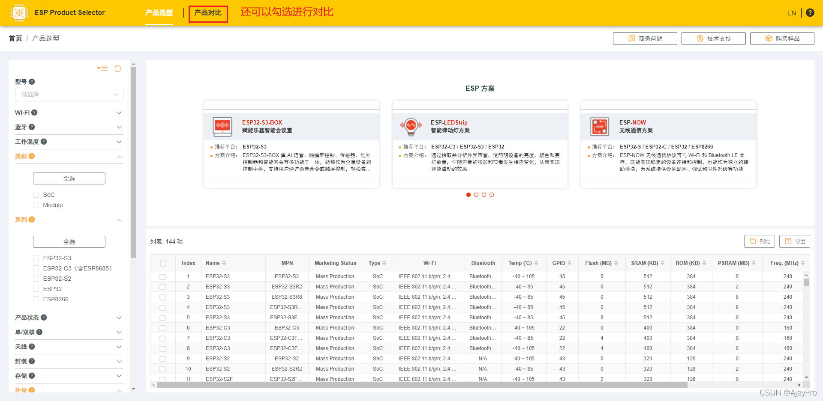Sort table by Type column arrows
Image resolution: width=823 pixels, height=401 pixels.
pyautogui.click(x=384, y=263)
